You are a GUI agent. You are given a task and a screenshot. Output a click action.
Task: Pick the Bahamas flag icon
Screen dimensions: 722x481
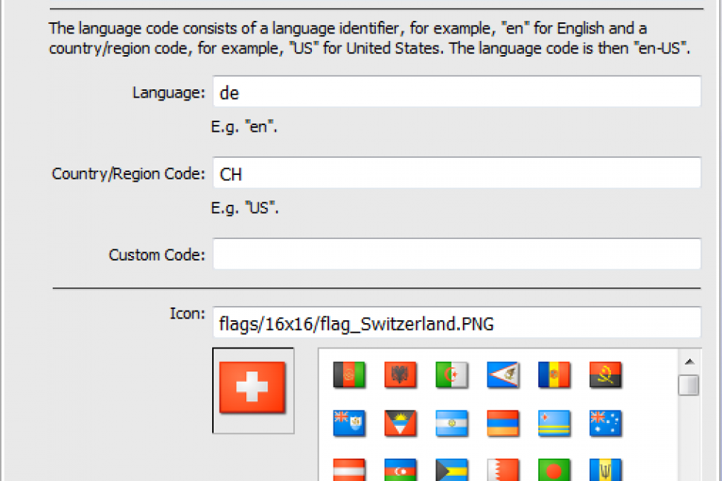click(452, 470)
